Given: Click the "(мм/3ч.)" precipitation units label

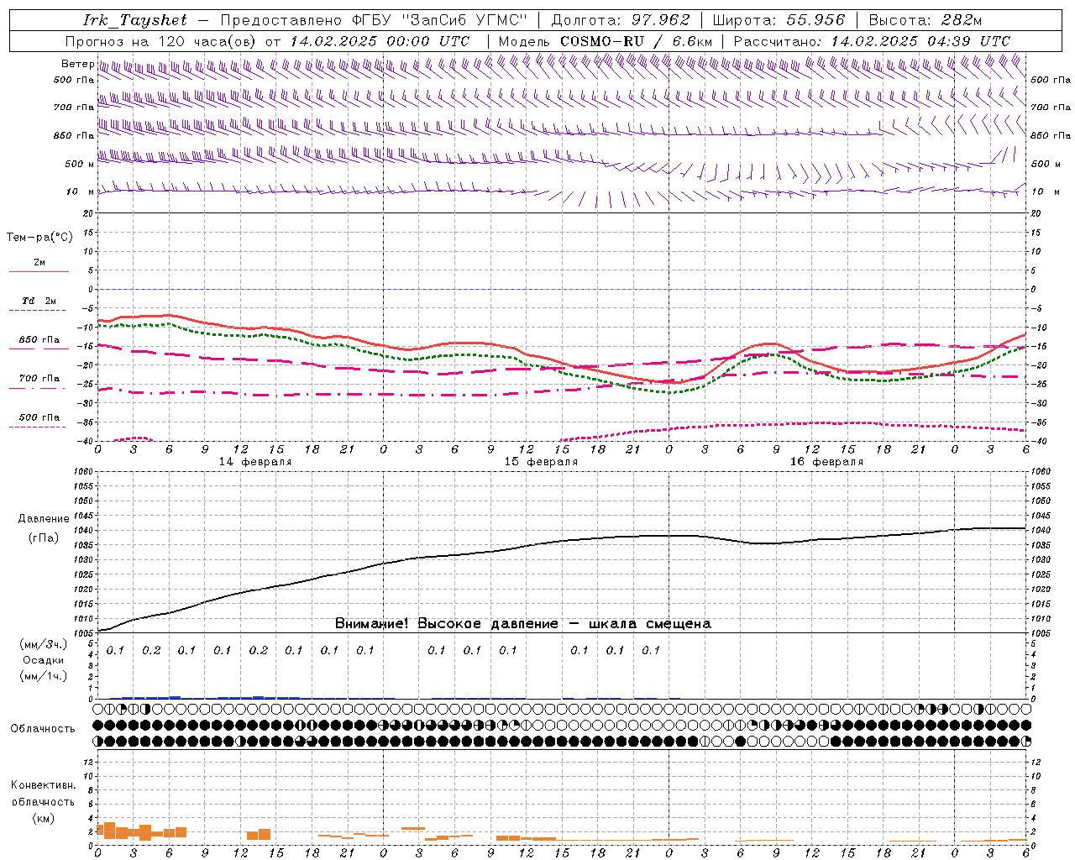Looking at the screenshot, I should (x=43, y=645).
